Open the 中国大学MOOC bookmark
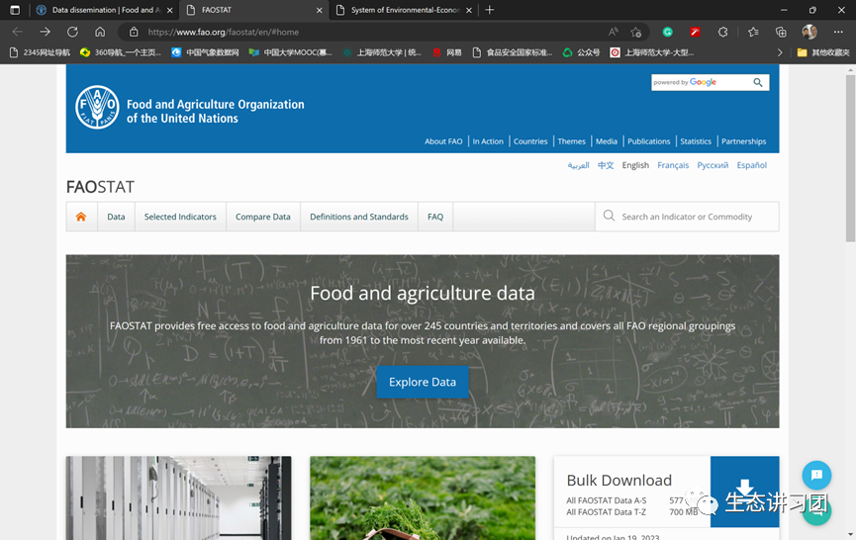 290,52
